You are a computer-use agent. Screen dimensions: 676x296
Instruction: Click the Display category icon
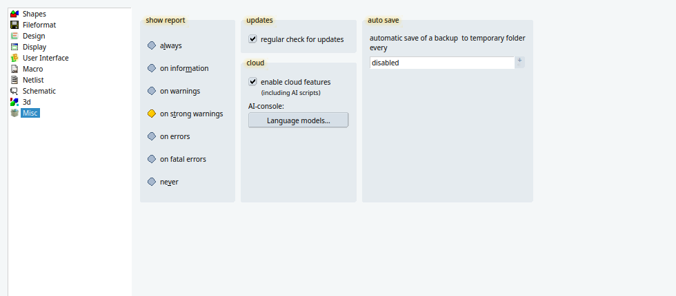pyautogui.click(x=14, y=47)
